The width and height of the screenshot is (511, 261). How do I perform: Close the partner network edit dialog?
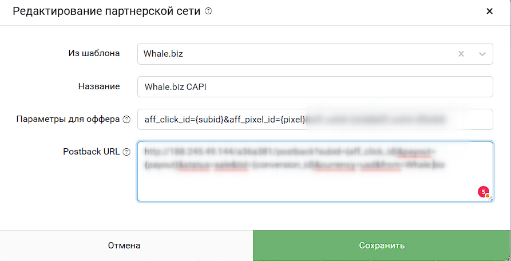point(489,11)
